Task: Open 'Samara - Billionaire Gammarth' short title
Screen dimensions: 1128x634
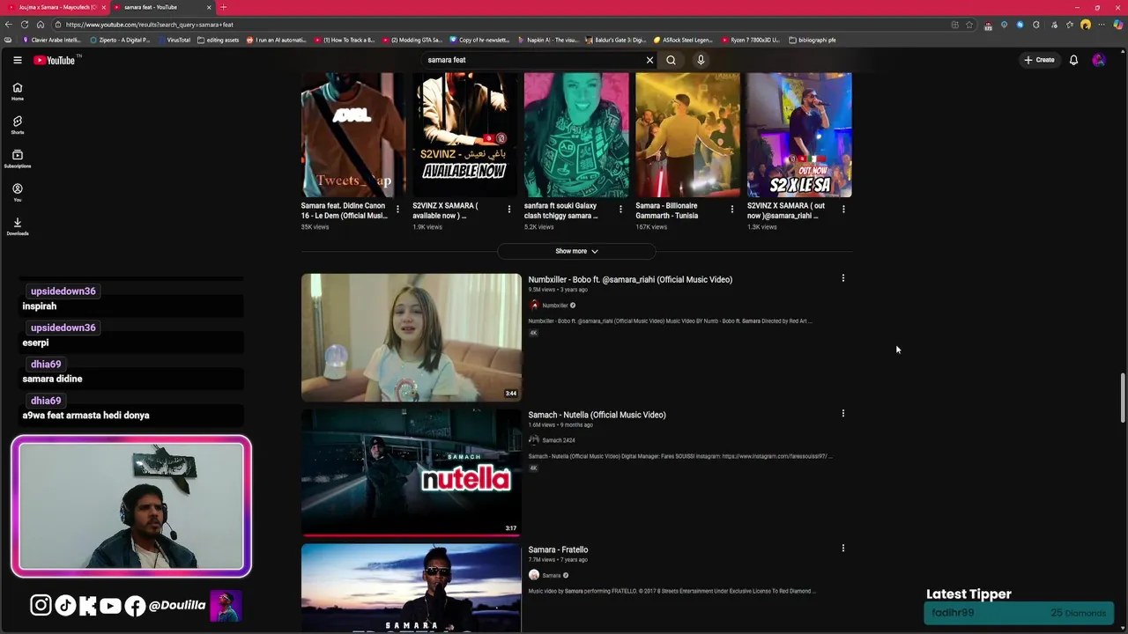Action: coord(667,210)
